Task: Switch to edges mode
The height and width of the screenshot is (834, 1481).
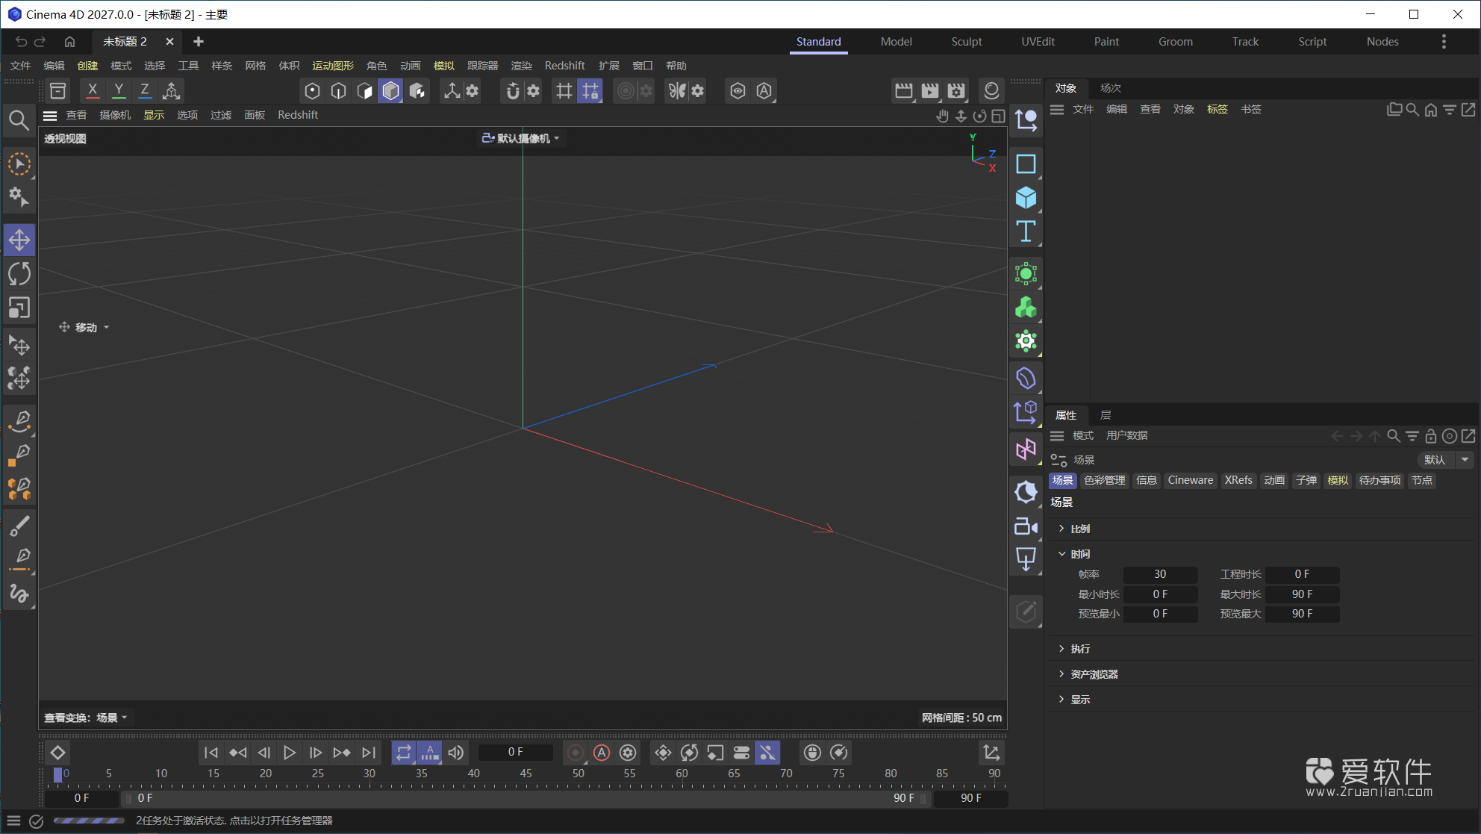Action: 338,91
